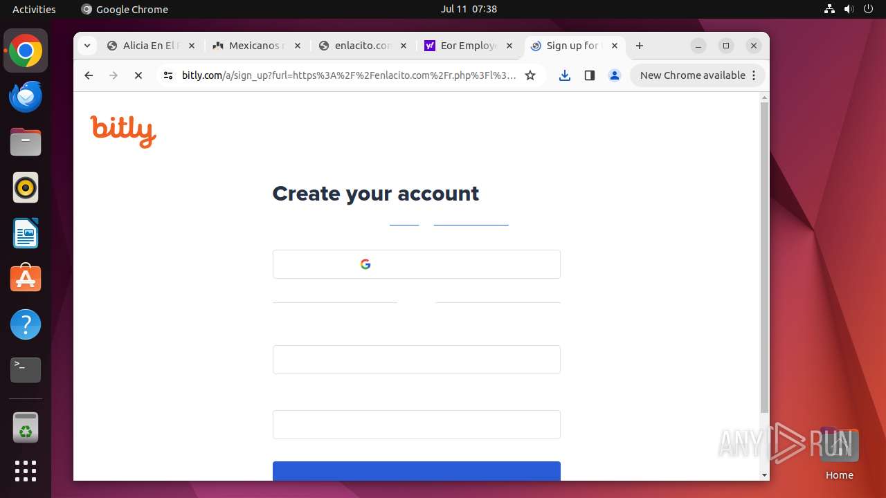The height and width of the screenshot is (498, 886).
Task: Open the volume system tray icon
Action: [x=849, y=9]
